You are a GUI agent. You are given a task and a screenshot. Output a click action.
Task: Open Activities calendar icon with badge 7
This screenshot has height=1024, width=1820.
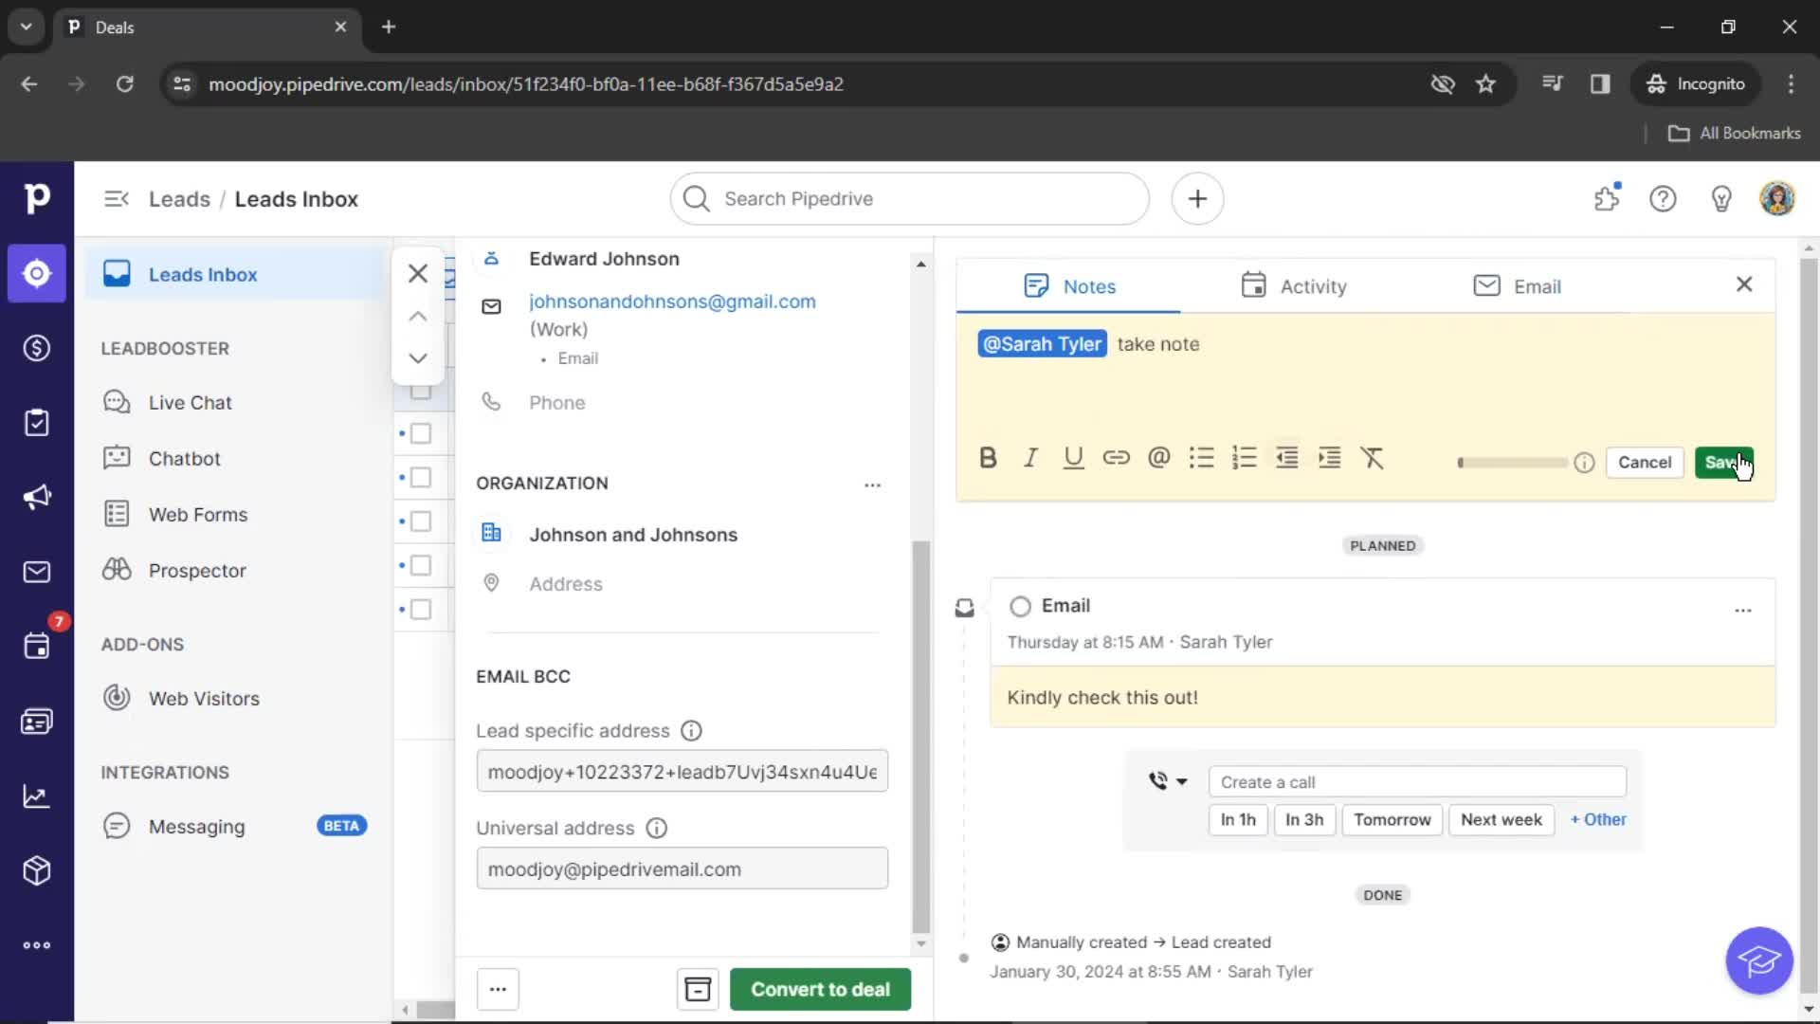point(37,646)
